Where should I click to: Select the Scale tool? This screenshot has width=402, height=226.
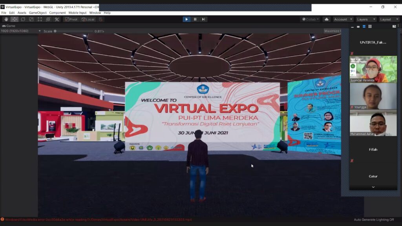[31, 19]
